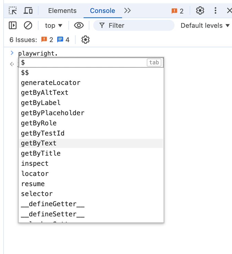
Task: Select the $ autocomplete suggestion
Action: (x=91, y=62)
